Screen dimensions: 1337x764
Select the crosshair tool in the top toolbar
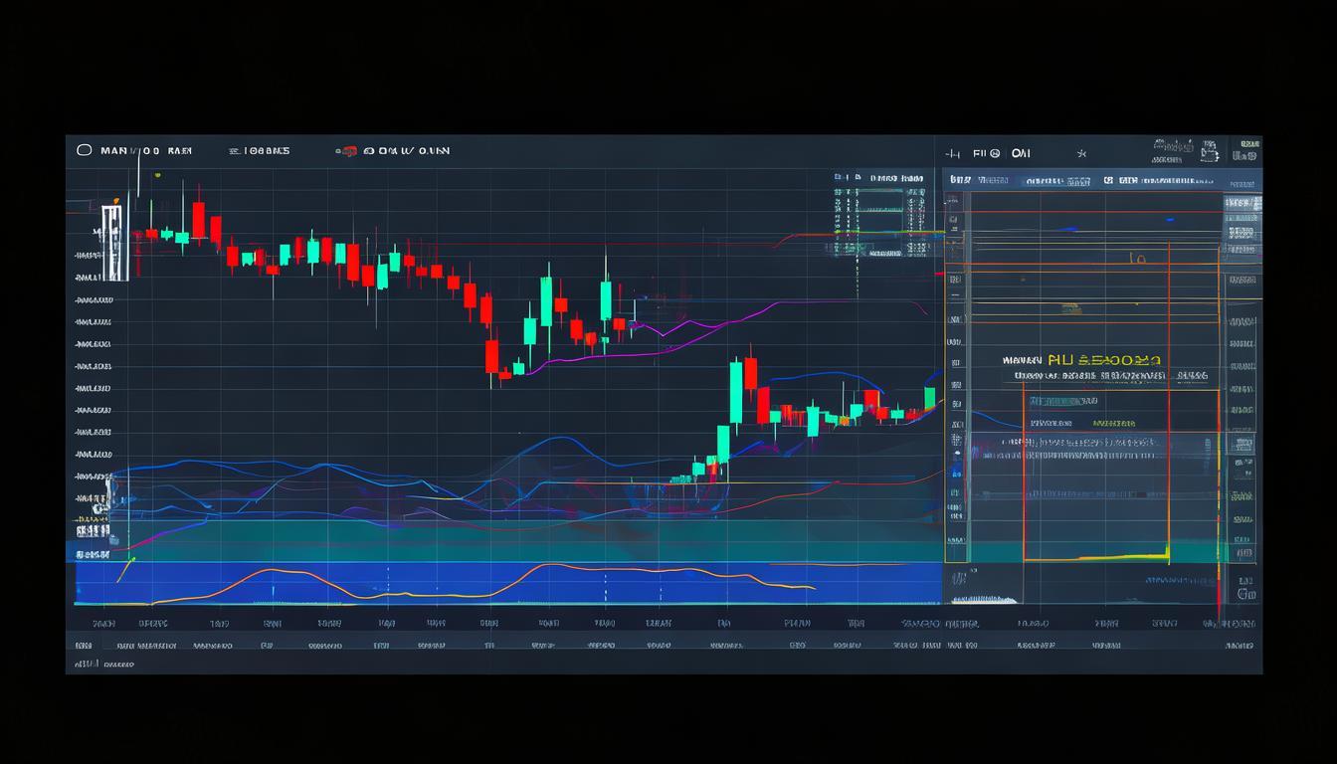[953, 152]
